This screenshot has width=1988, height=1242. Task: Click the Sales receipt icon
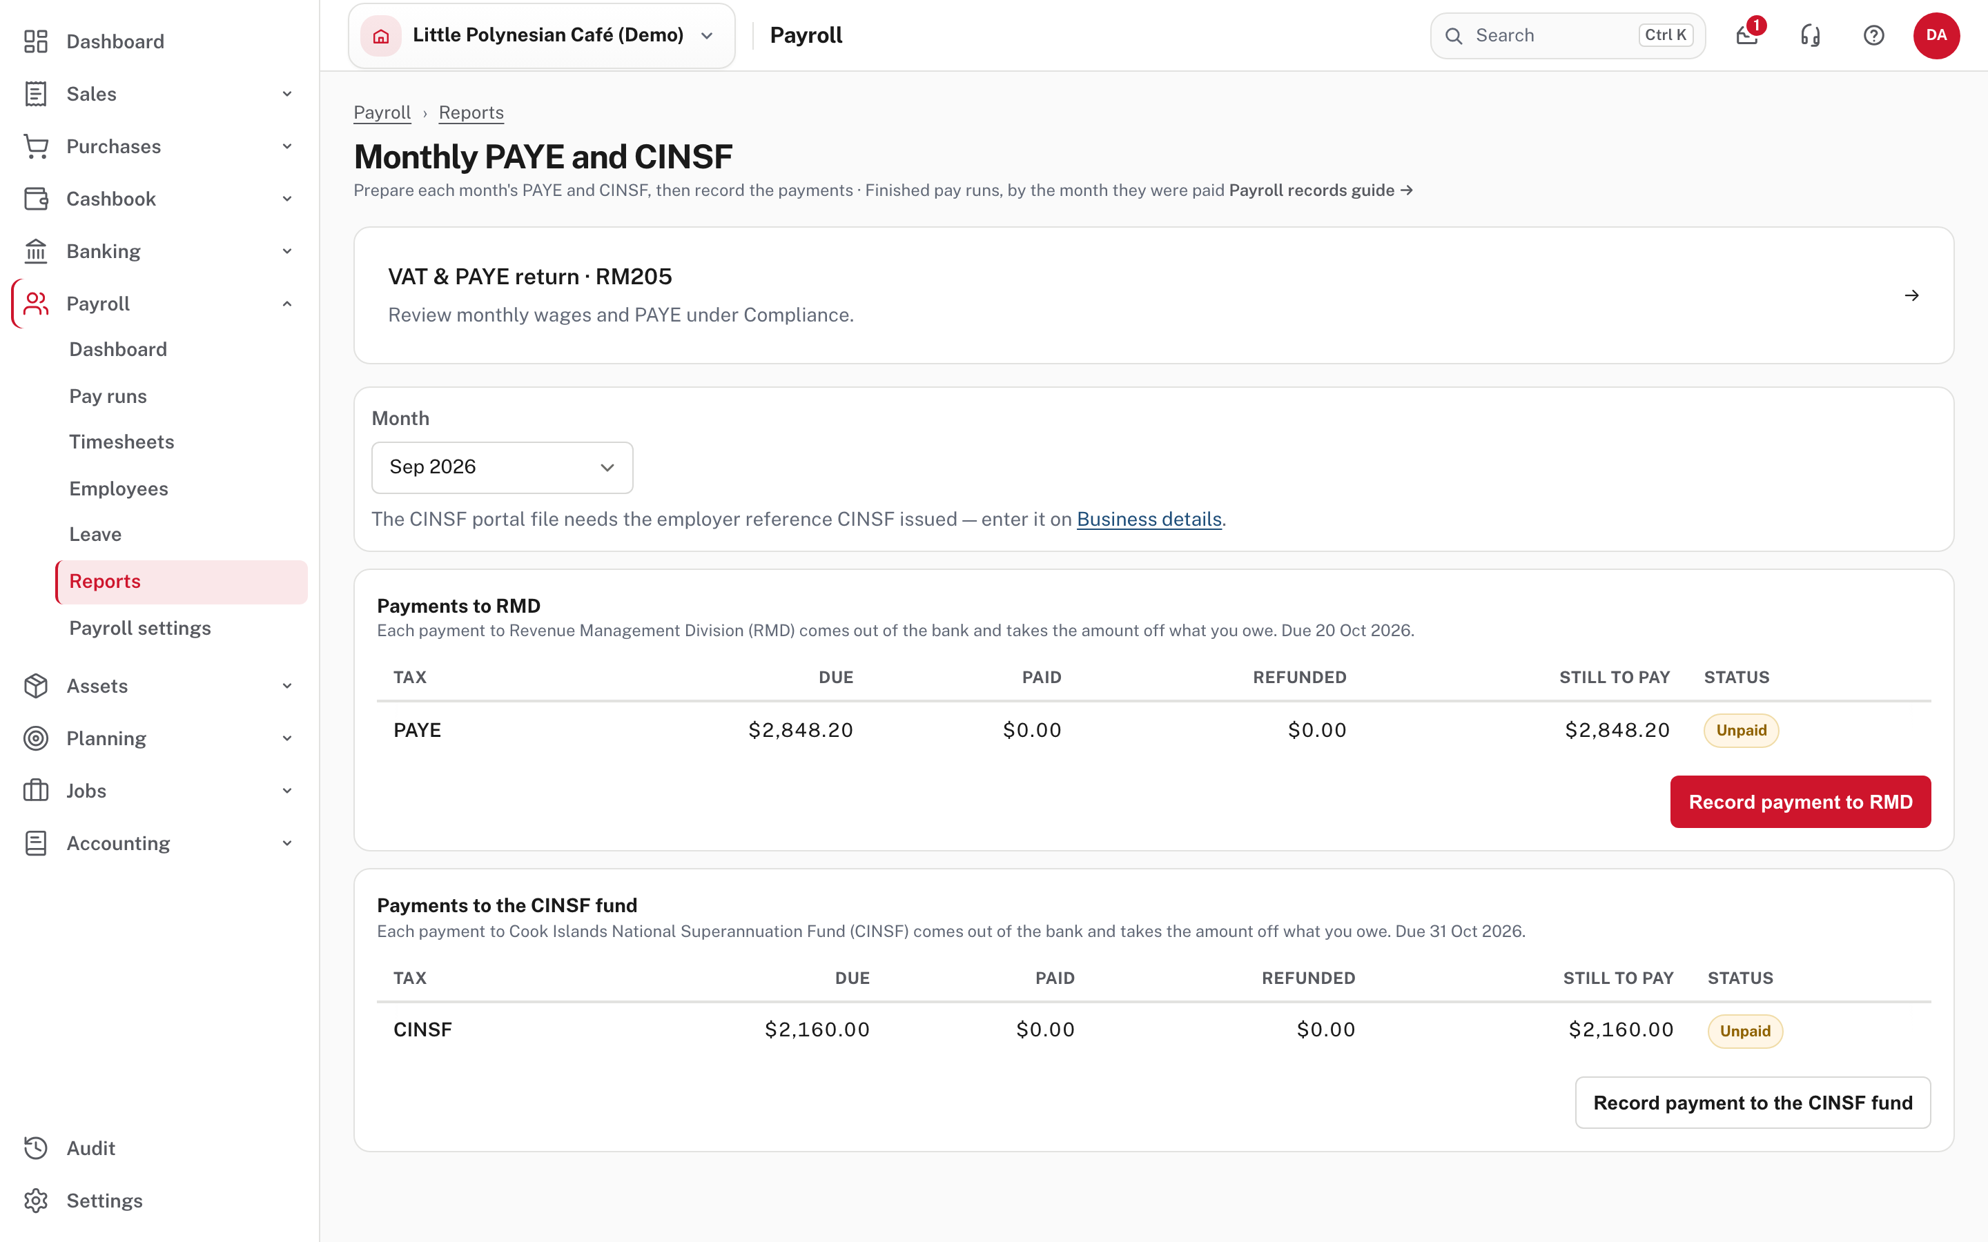(35, 94)
